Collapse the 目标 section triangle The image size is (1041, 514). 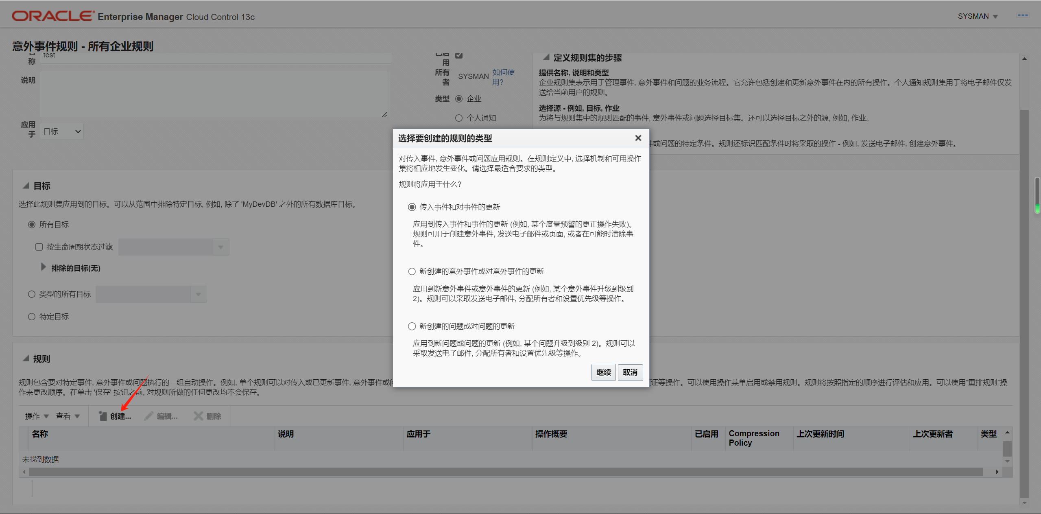[x=26, y=186]
